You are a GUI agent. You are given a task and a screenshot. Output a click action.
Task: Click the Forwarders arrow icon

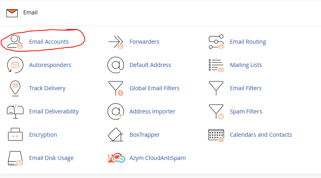116,42
